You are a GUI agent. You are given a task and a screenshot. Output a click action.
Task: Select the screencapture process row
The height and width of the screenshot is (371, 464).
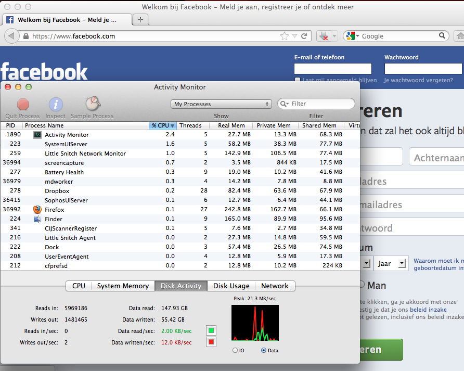pos(180,163)
